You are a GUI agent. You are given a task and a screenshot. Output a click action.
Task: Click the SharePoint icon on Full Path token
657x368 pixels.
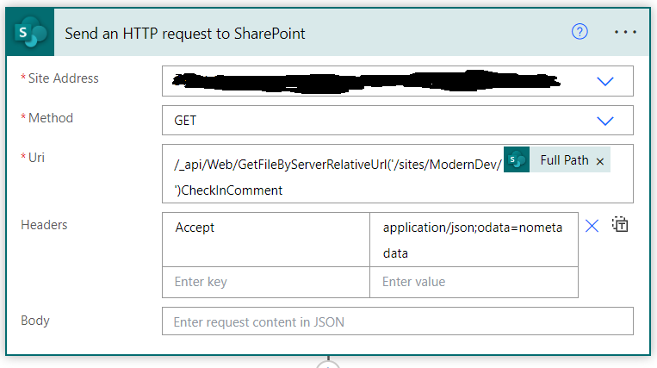click(x=517, y=160)
